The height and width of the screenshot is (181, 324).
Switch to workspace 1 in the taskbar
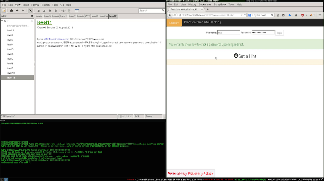(2, 180)
